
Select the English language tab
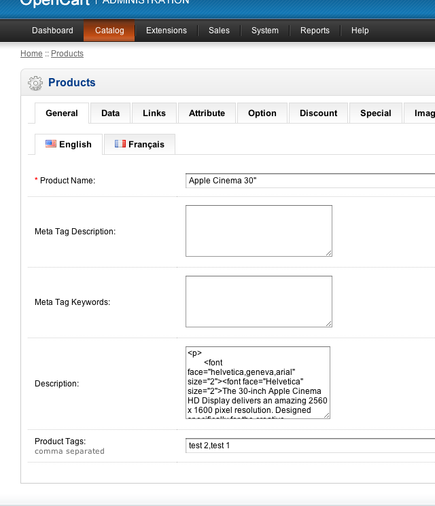coord(69,144)
